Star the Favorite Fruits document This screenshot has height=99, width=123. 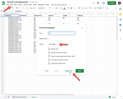pos(31,2)
